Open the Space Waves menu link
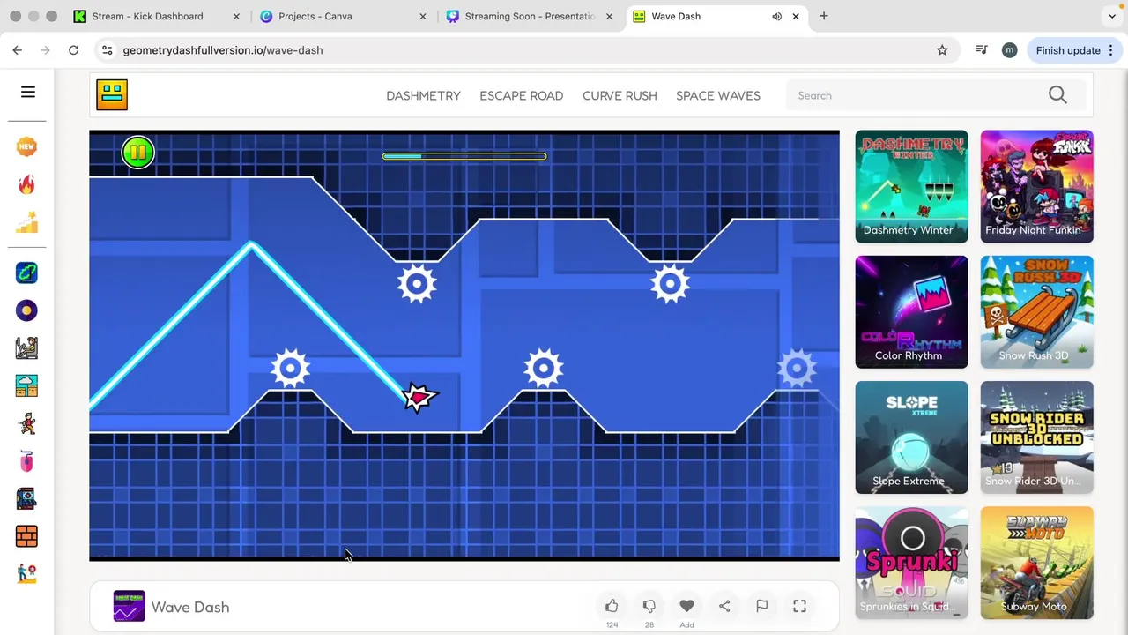Viewport: 1128px width, 635px height. (x=718, y=95)
